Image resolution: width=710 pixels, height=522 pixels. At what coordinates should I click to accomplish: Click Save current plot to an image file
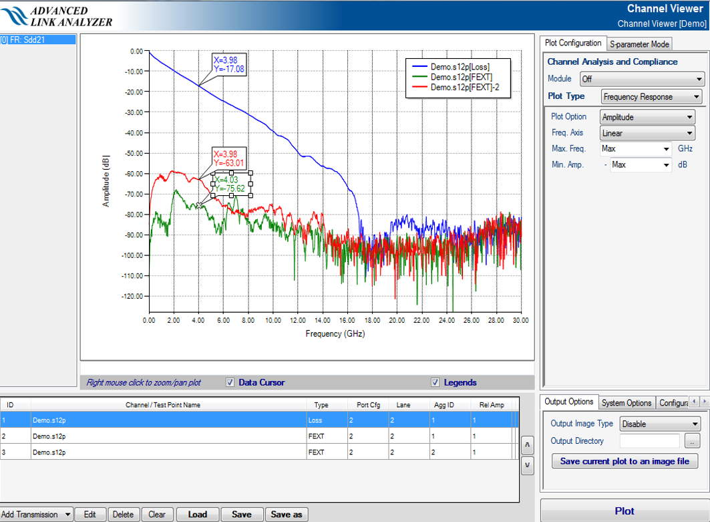tap(625, 461)
